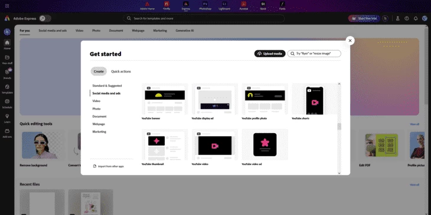Switch to the top Document tab
Screen dimensions: 431x215
[116, 31]
